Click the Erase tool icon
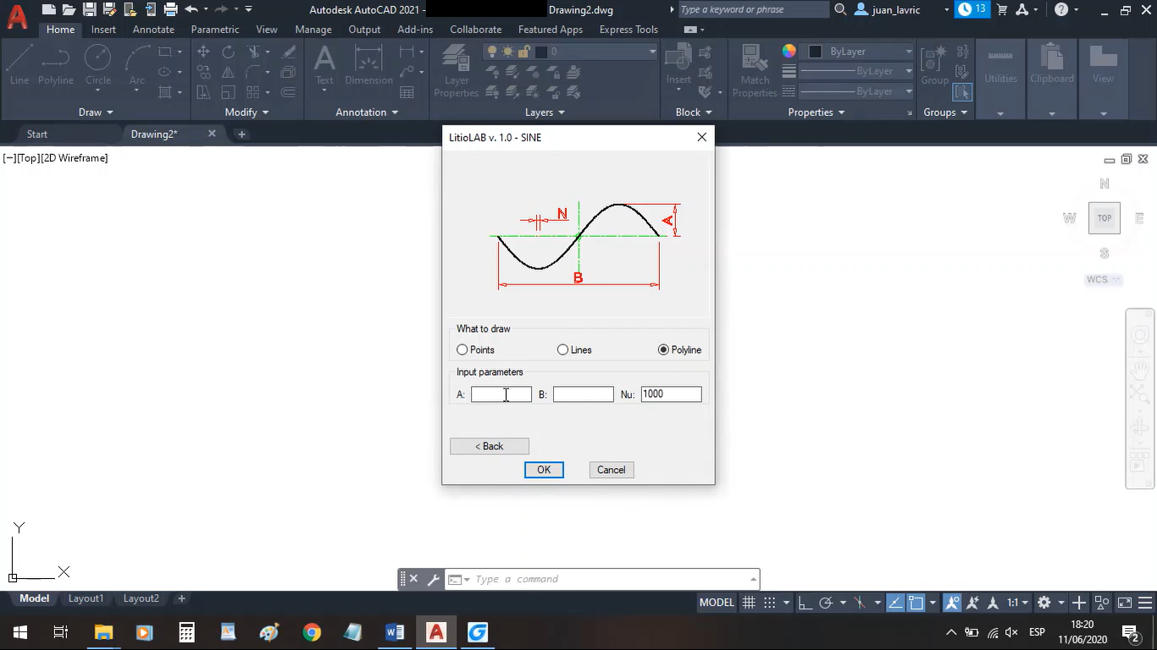Viewport: 1157px width, 650px height. click(x=289, y=52)
